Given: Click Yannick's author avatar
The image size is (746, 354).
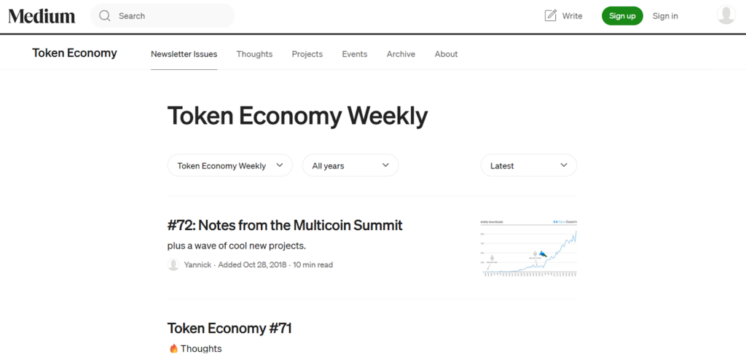Looking at the screenshot, I should pos(173,265).
